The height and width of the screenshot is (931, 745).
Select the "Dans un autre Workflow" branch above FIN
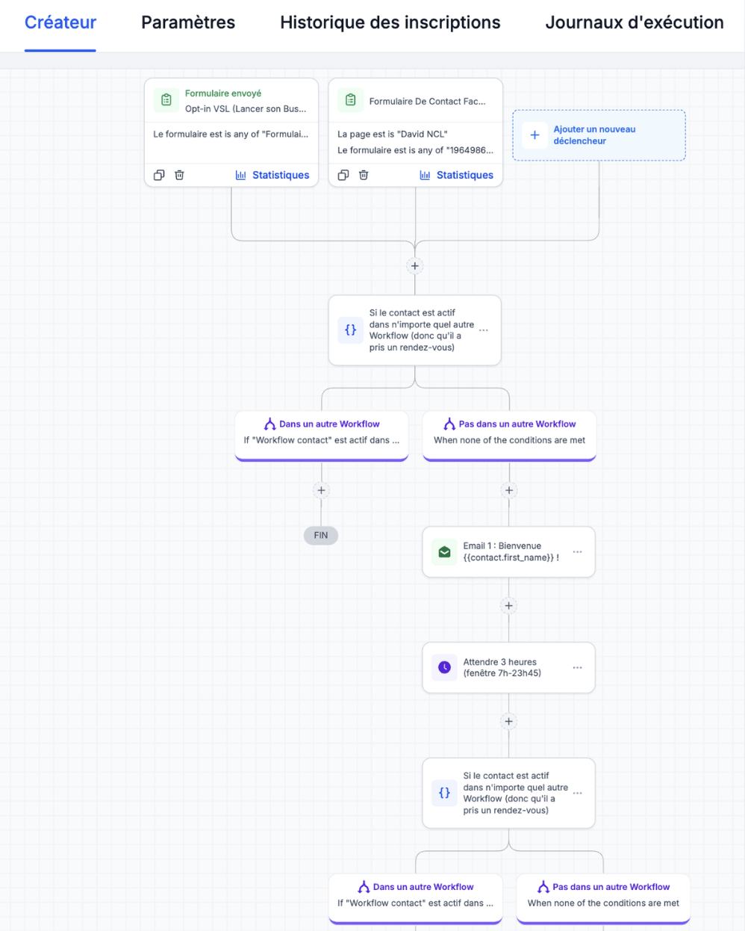coord(322,435)
